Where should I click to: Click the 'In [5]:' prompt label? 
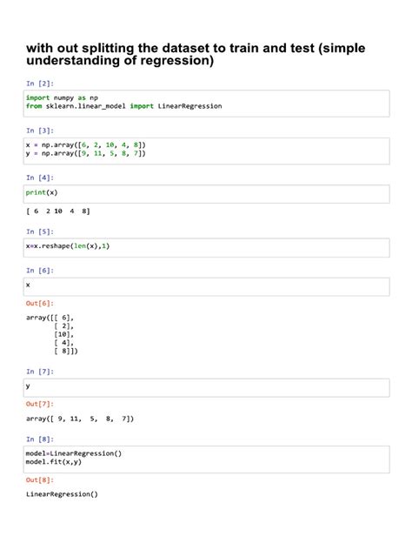pyautogui.click(x=40, y=231)
